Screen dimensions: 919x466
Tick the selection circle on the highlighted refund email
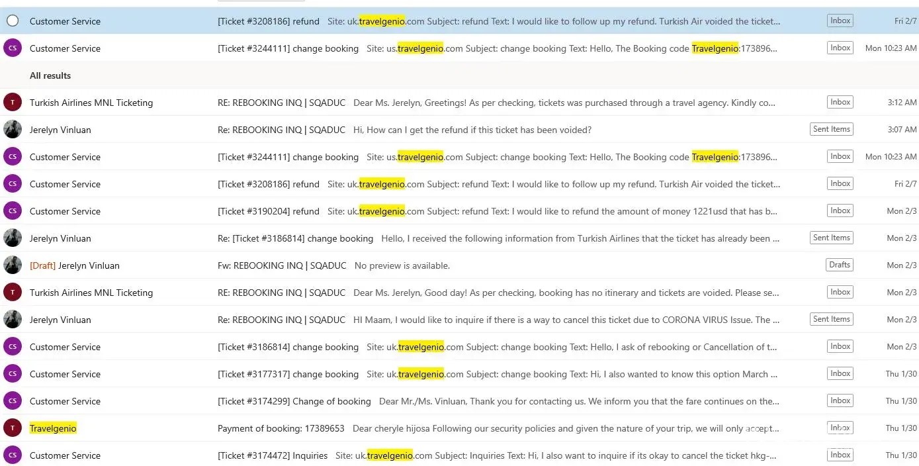[x=12, y=21]
